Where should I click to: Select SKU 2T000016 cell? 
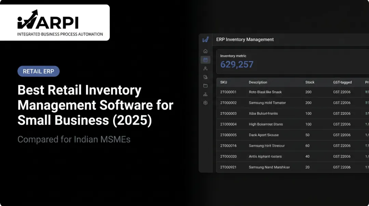228,146
